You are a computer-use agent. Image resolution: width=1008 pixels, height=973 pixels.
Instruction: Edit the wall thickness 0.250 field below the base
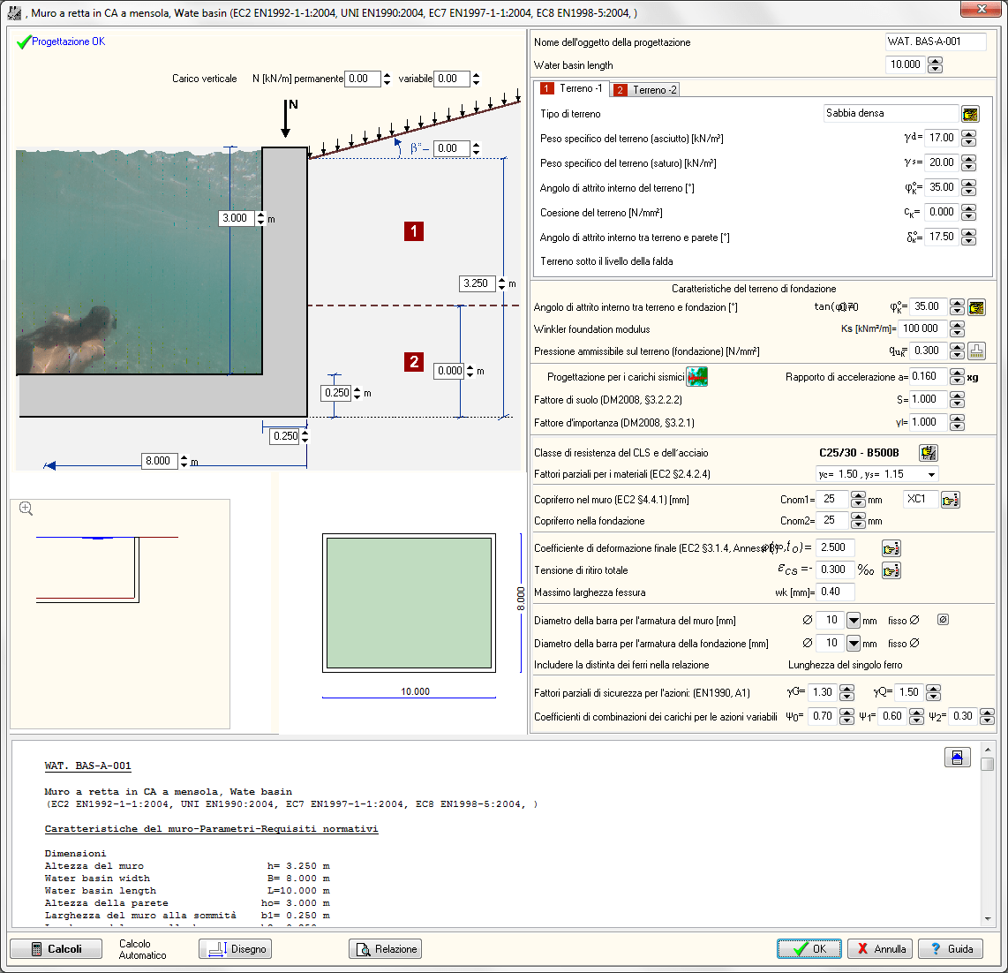click(x=285, y=436)
